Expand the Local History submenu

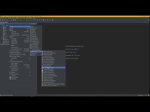coord(20,58)
